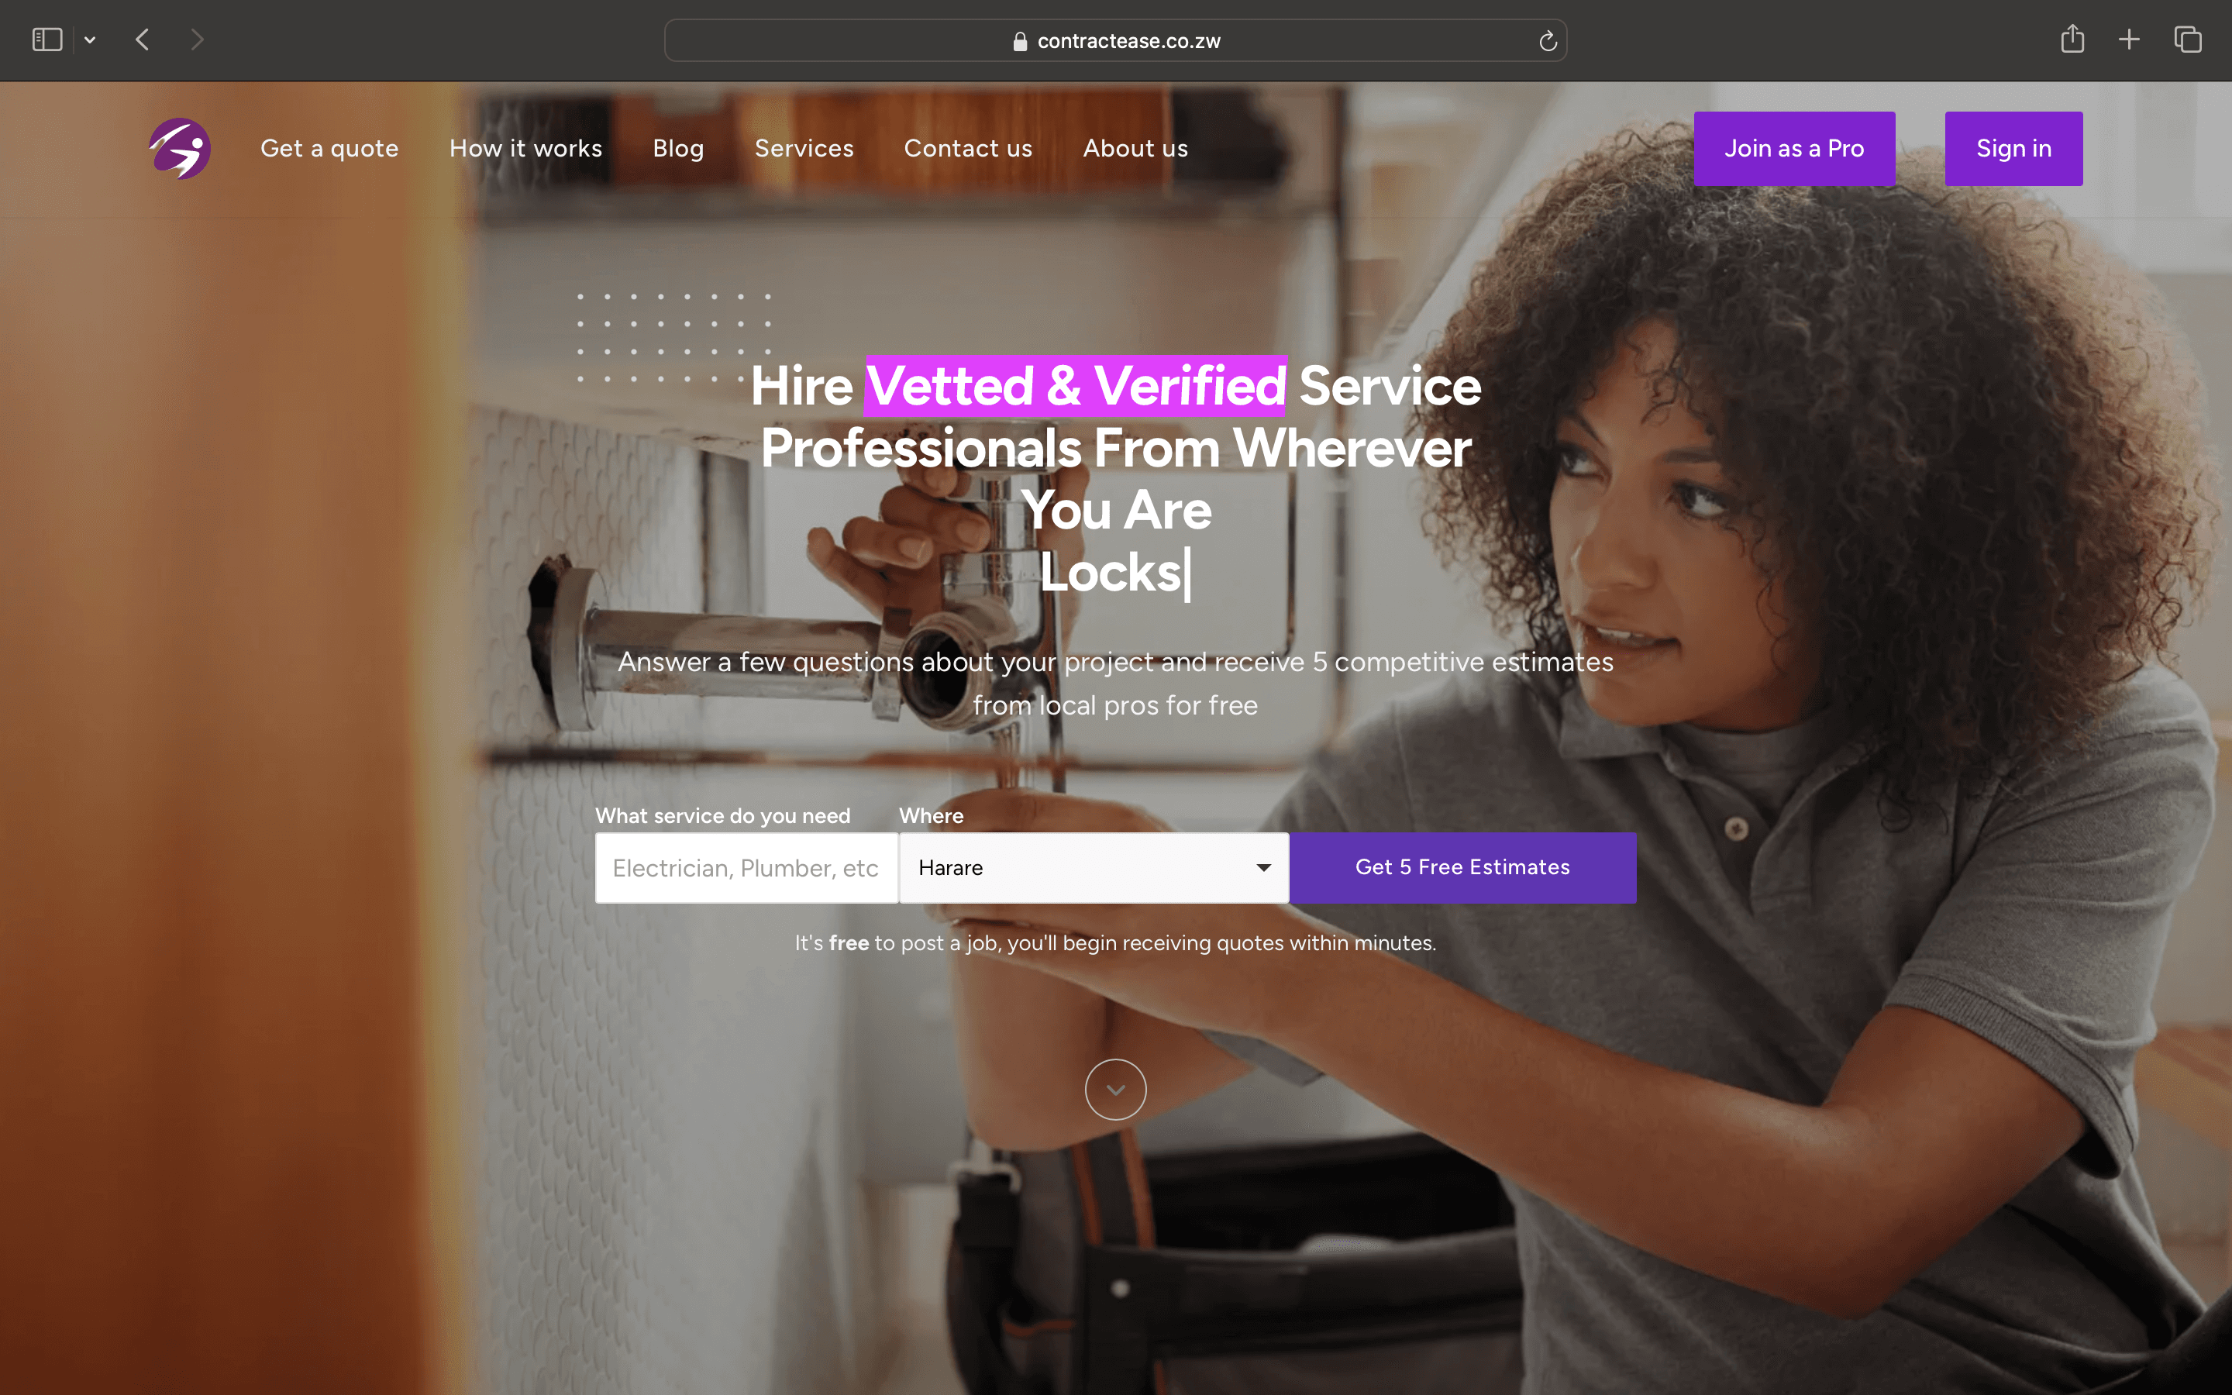Toggle the Safari sidebar icon
This screenshot has width=2232, height=1395.
[47, 40]
